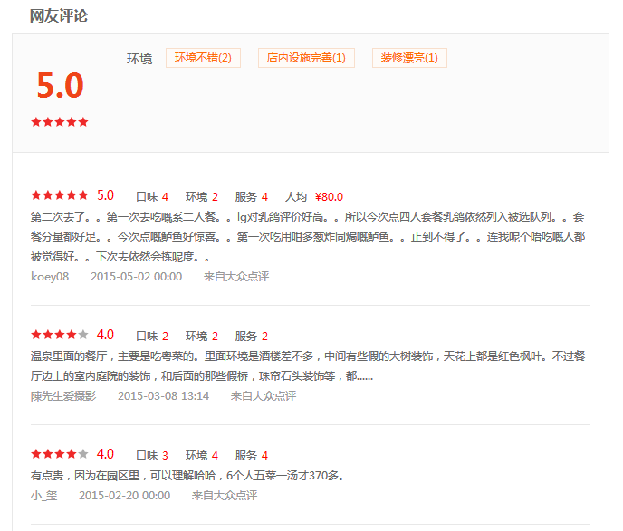Click the star rating of koey08's review
623x531 pixels.
click(60, 195)
